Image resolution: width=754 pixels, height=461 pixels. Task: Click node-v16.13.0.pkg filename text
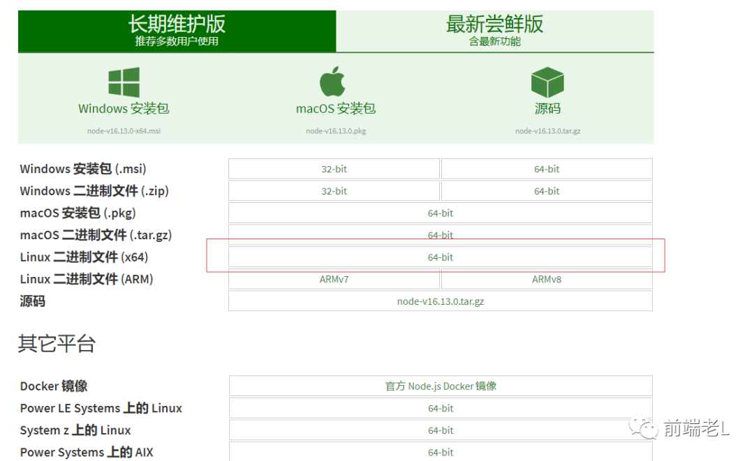click(x=336, y=131)
